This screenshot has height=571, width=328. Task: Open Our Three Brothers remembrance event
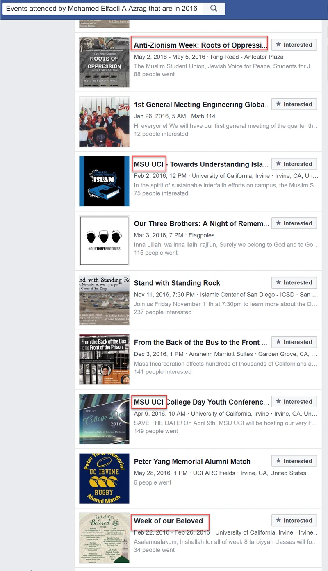coord(201,224)
